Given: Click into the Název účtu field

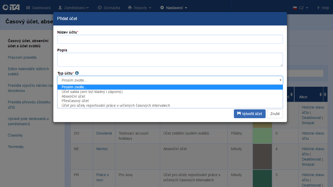Looking at the screenshot, I should [170, 39].
